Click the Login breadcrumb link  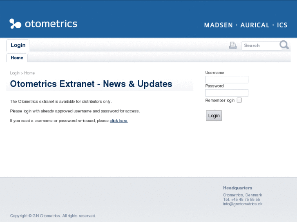pos(15,73)
